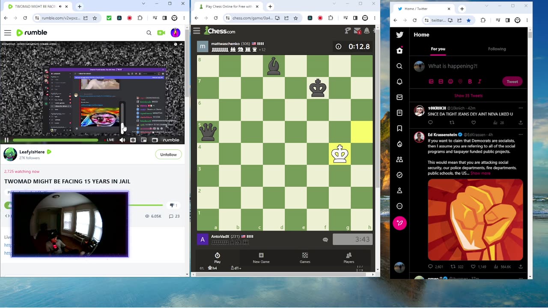Select the Players tab in Chess.com

(348, 258)
